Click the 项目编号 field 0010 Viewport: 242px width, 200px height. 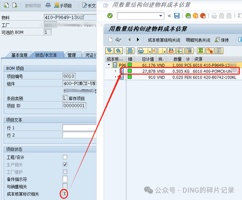coord(69,76)
